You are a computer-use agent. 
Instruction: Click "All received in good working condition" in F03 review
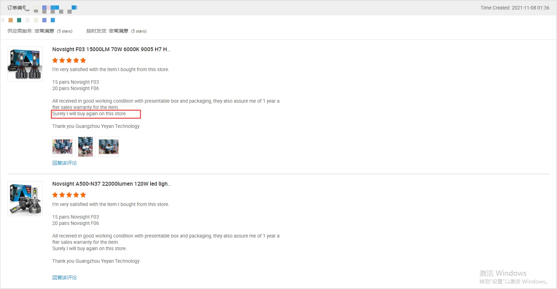click(x=166, y=104)
